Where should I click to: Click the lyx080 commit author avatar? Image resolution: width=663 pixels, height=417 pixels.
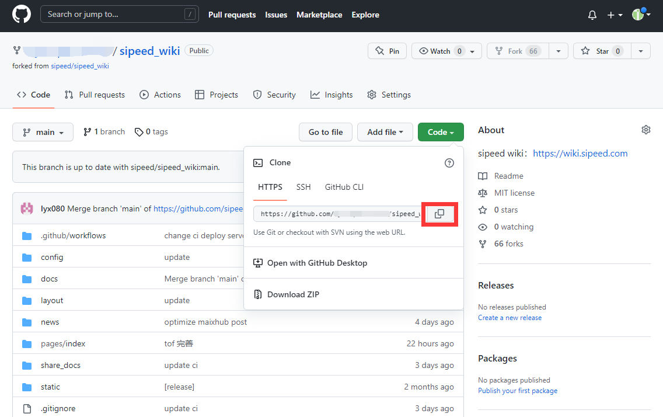[x=27, y=208]
